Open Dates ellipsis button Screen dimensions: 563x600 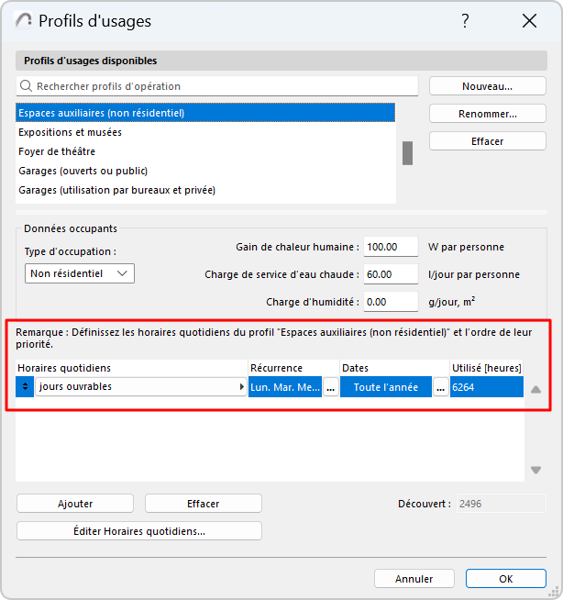(x=441, y=387)
